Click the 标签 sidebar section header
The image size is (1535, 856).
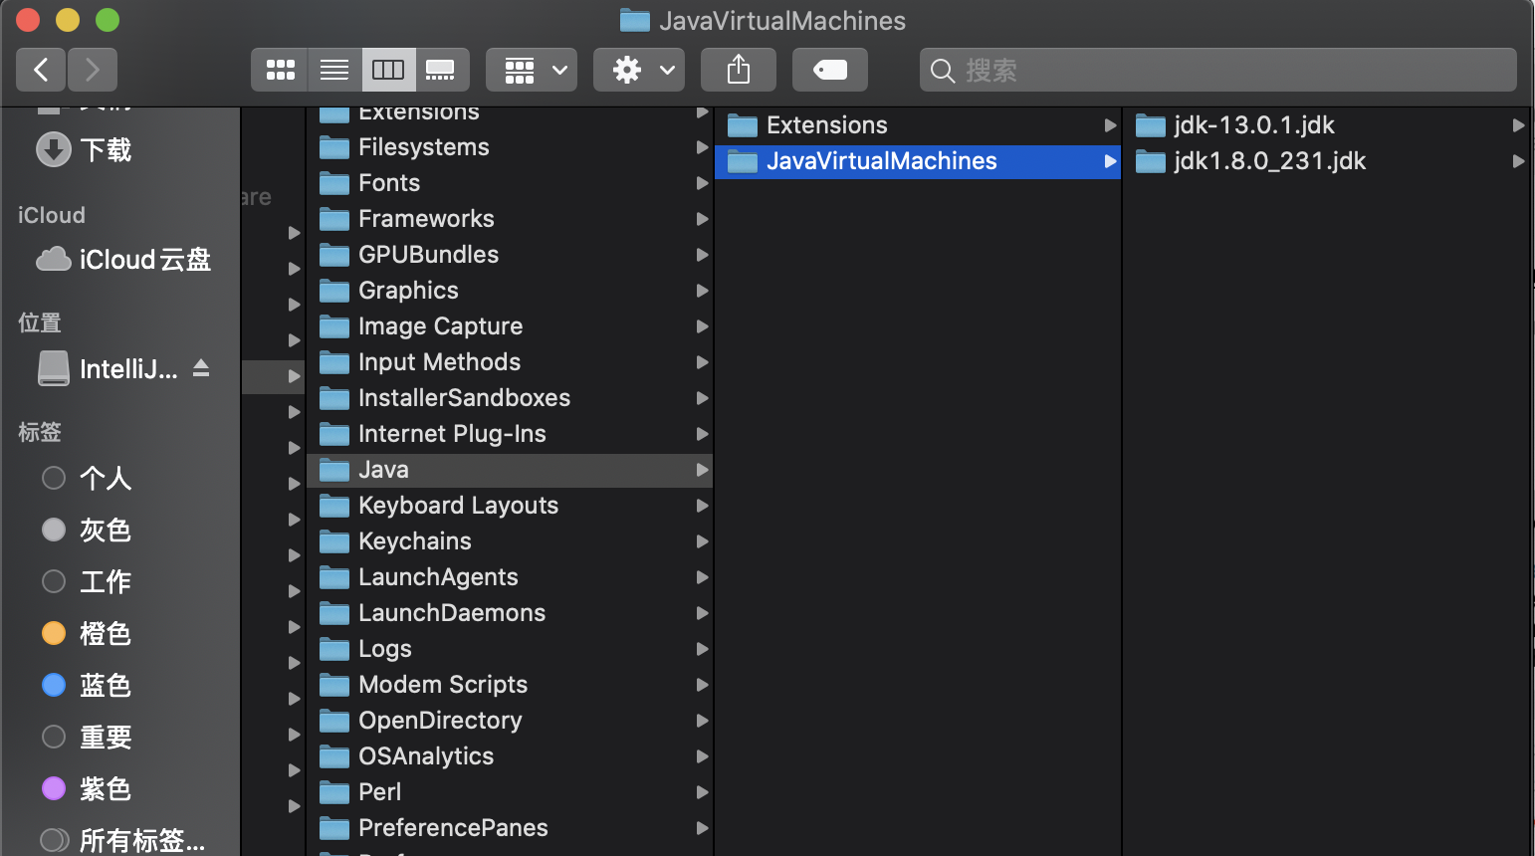(x=40, y=432)
